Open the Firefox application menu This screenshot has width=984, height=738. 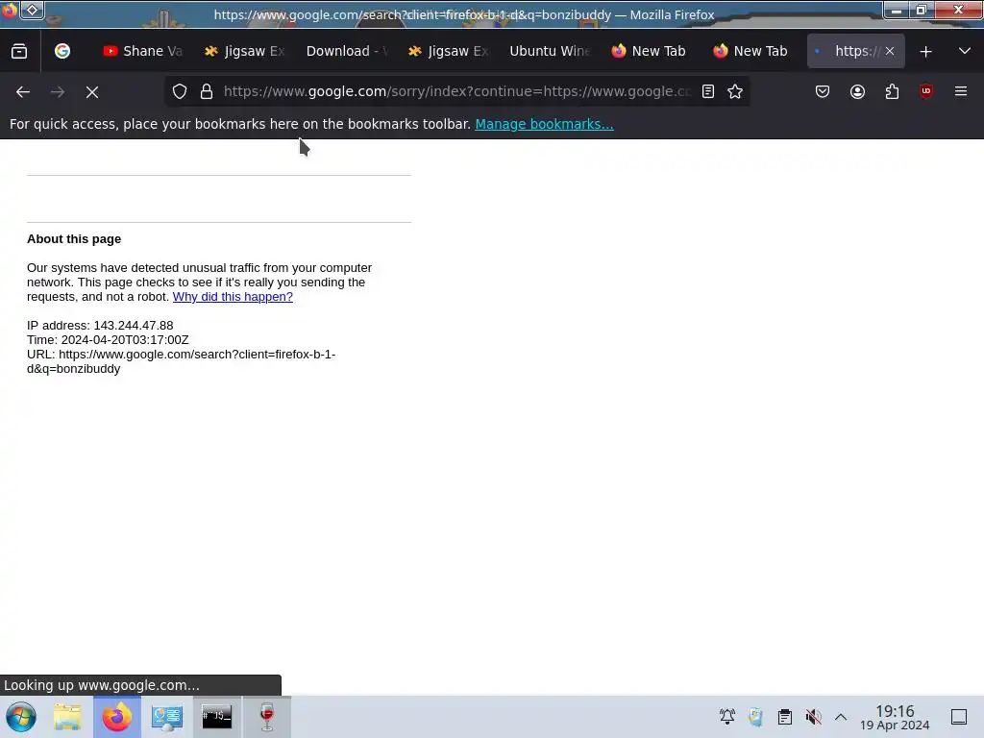pyautogui.click(x=961, y=91)
